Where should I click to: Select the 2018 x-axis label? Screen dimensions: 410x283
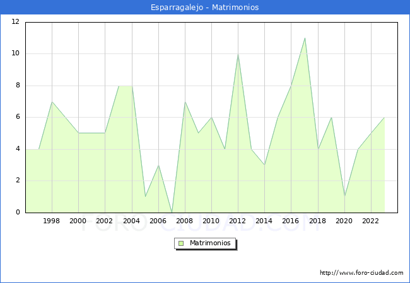coord(318,221)
